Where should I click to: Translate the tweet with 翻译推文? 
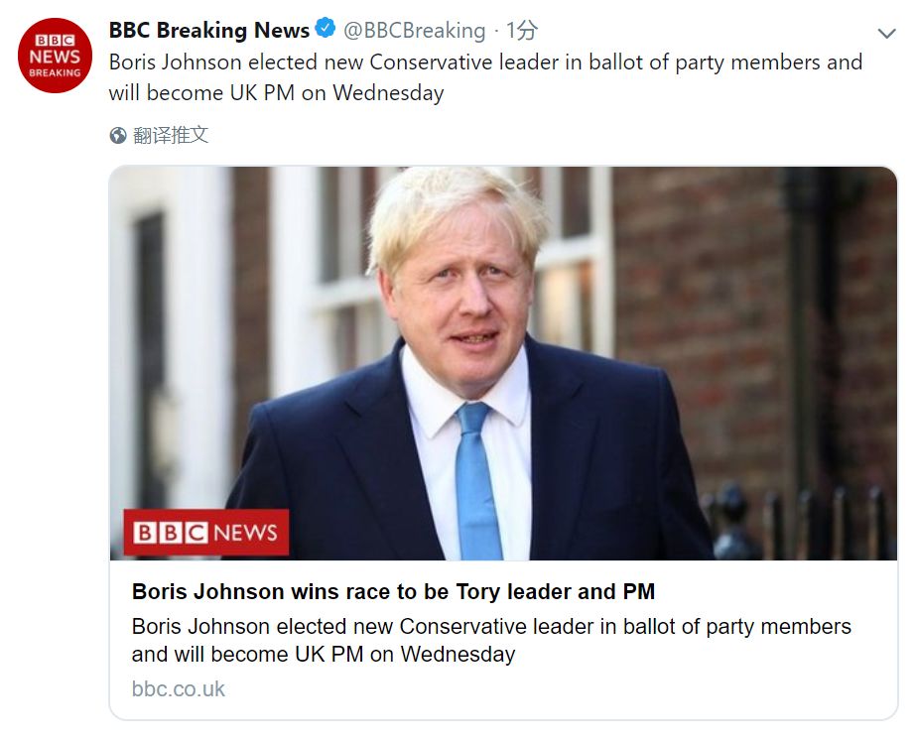tap(171, 136)
